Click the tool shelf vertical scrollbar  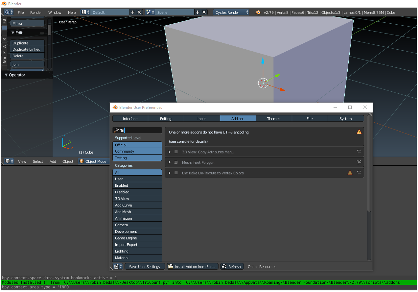(49, 30)
